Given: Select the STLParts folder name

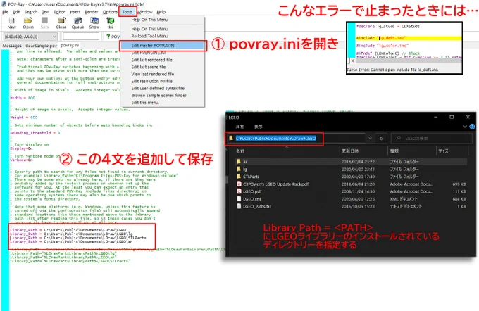Looking at the screenshot, I should point(251,177).
